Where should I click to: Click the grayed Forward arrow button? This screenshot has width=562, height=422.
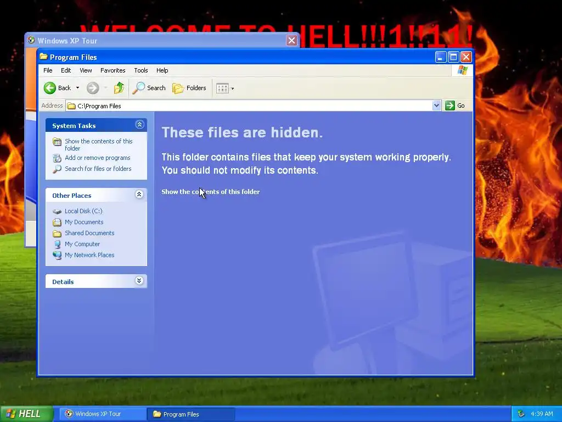coord(93,88)
